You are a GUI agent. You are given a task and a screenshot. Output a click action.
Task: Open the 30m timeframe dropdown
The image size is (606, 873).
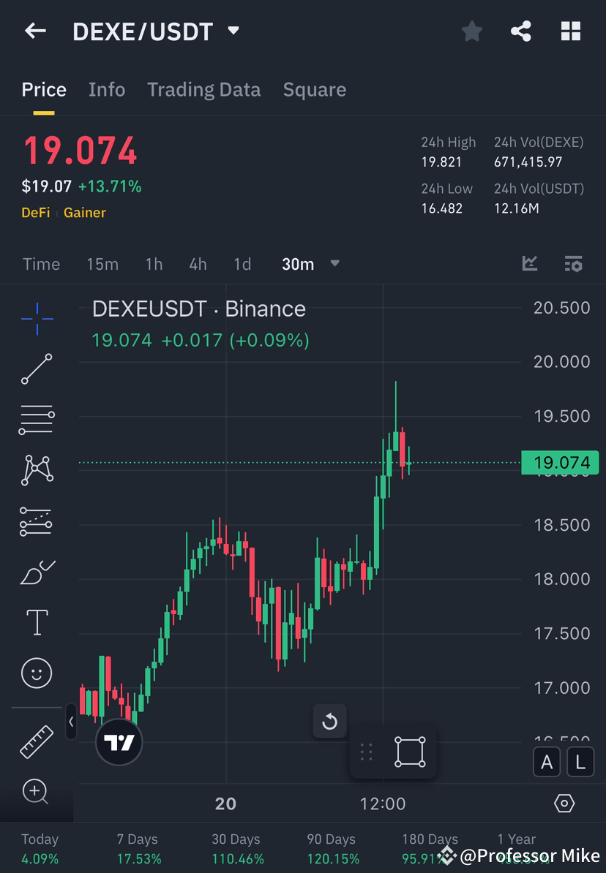tap(334, 264)
